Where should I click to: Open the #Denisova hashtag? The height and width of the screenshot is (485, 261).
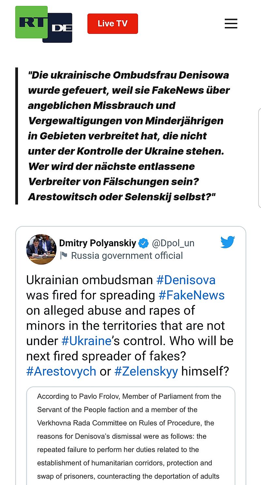(x=186, y=280)
